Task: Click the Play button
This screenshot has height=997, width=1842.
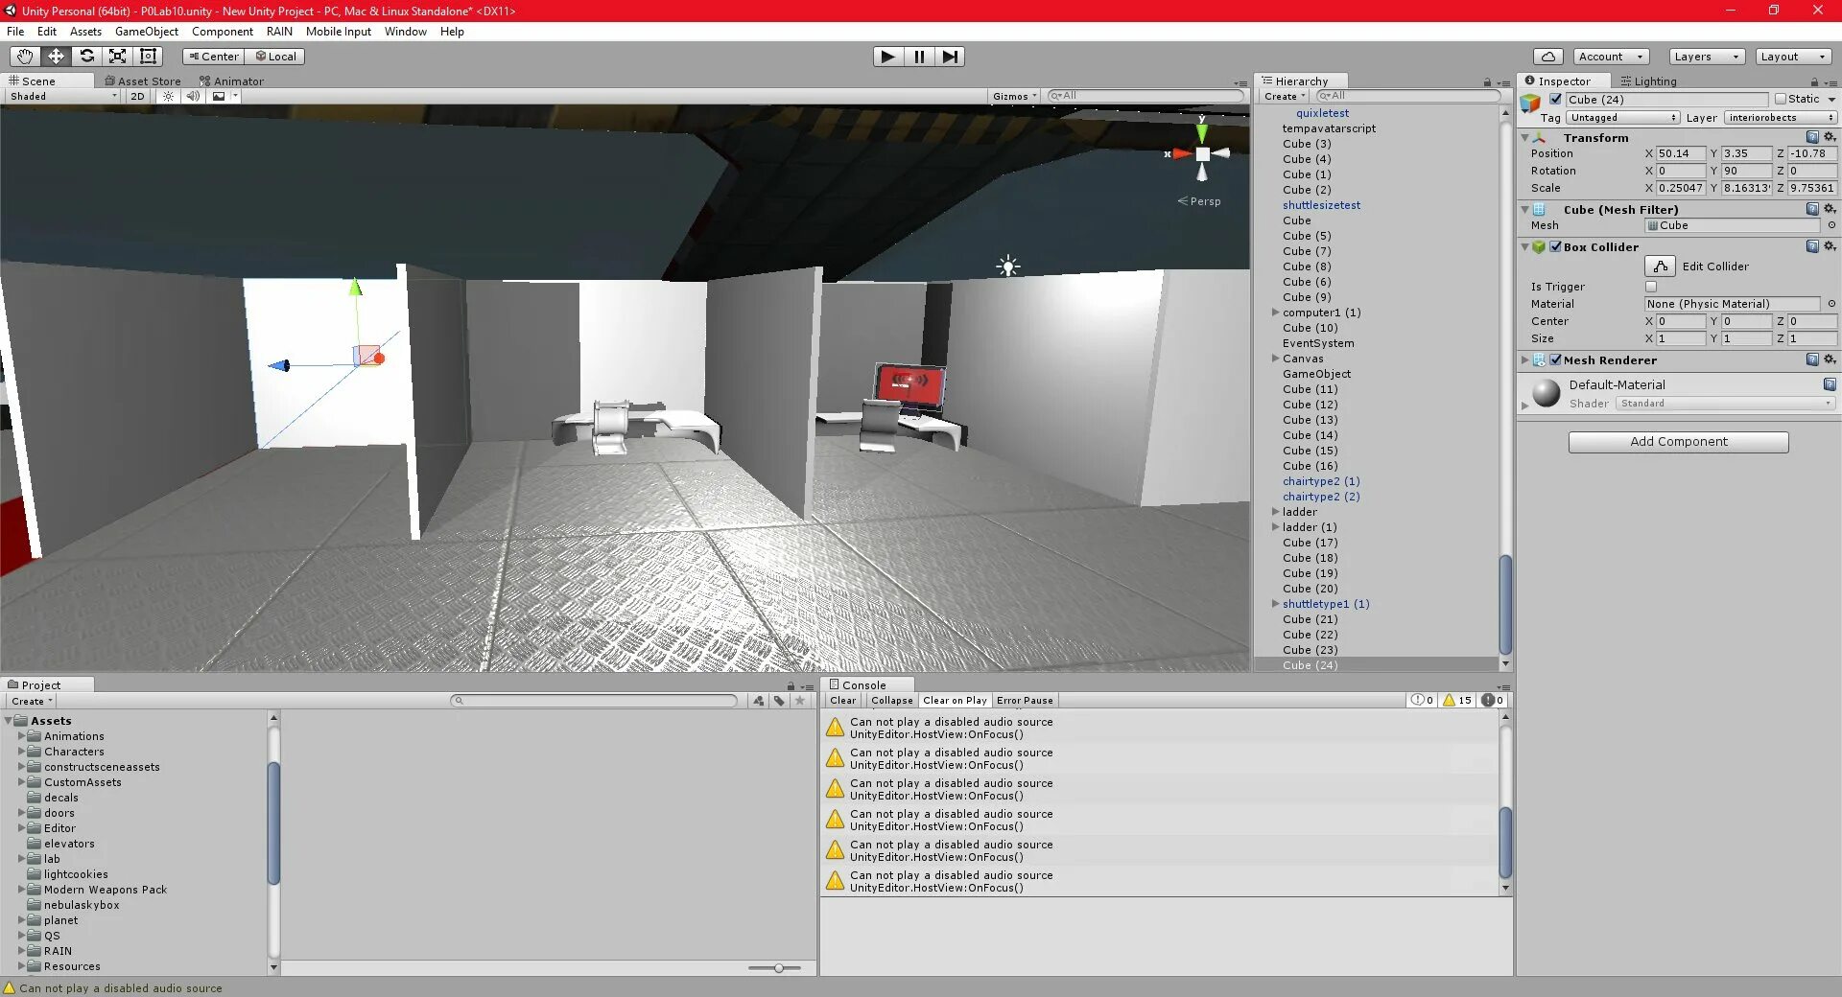Action: point(888,57)
